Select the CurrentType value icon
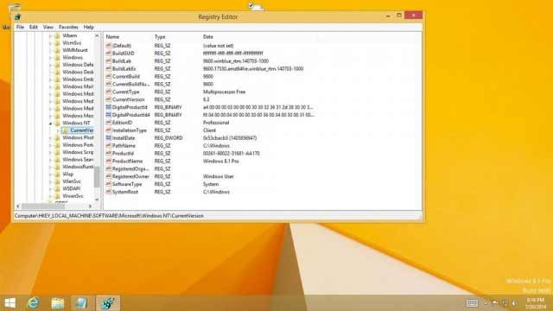The width and height of the screenshot is (553, 311). click(x=109, y=92)
